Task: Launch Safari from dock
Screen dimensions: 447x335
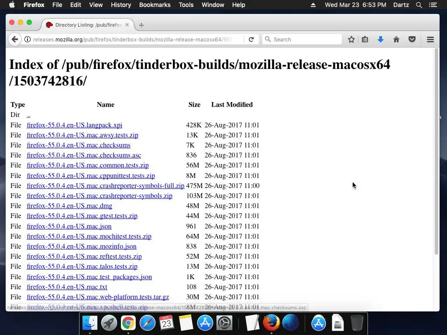Action: point(148,323)
